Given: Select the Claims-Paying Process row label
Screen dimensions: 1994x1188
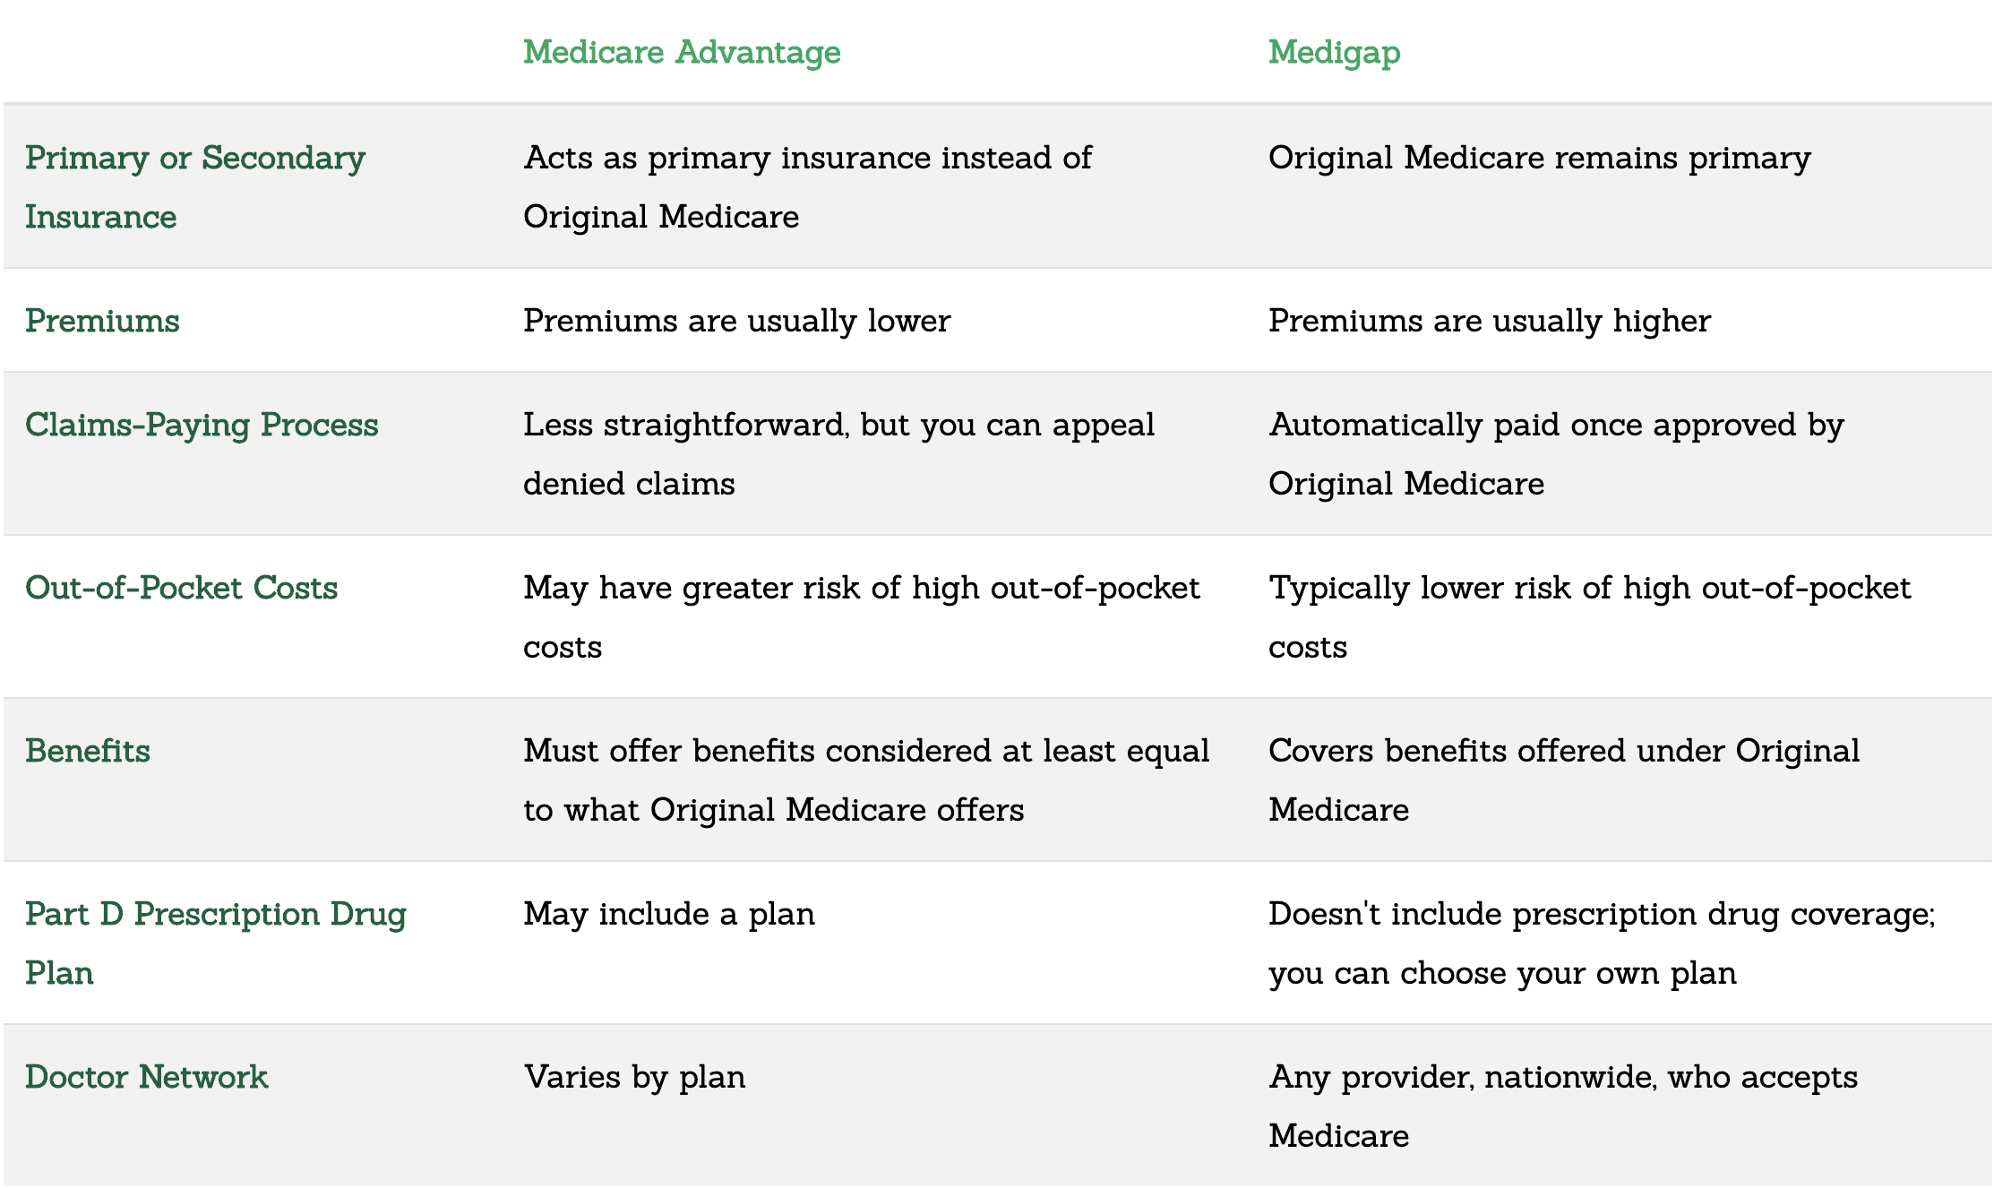Looking at the screenshot, I should [202, 425].
